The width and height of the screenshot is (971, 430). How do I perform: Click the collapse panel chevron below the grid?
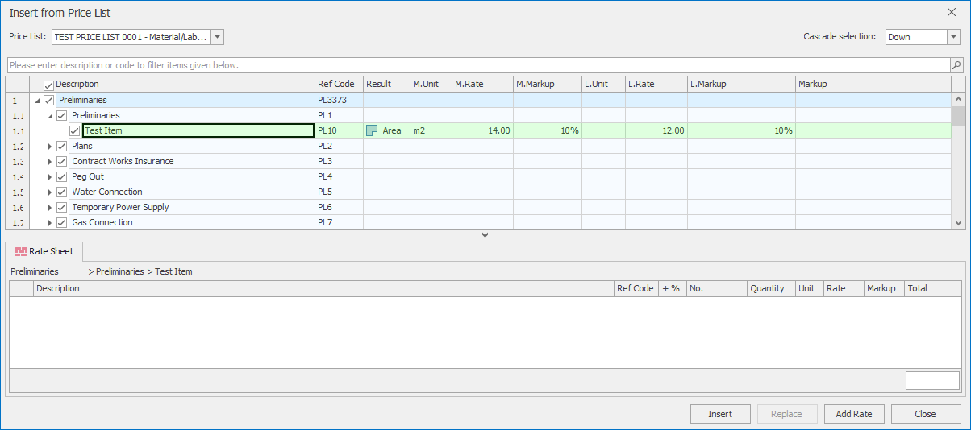[x=485, y=235]
